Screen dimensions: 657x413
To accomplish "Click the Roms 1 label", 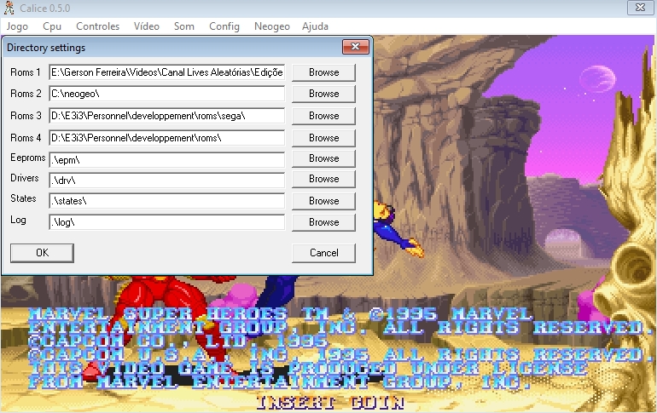I will pyautogui.click(x=26, y=72).
